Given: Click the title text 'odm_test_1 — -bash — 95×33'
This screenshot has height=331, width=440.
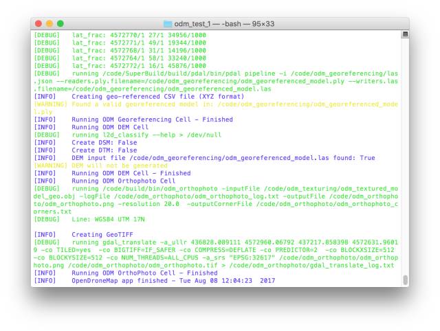Looking at the screenshot, I should [224, 24].
